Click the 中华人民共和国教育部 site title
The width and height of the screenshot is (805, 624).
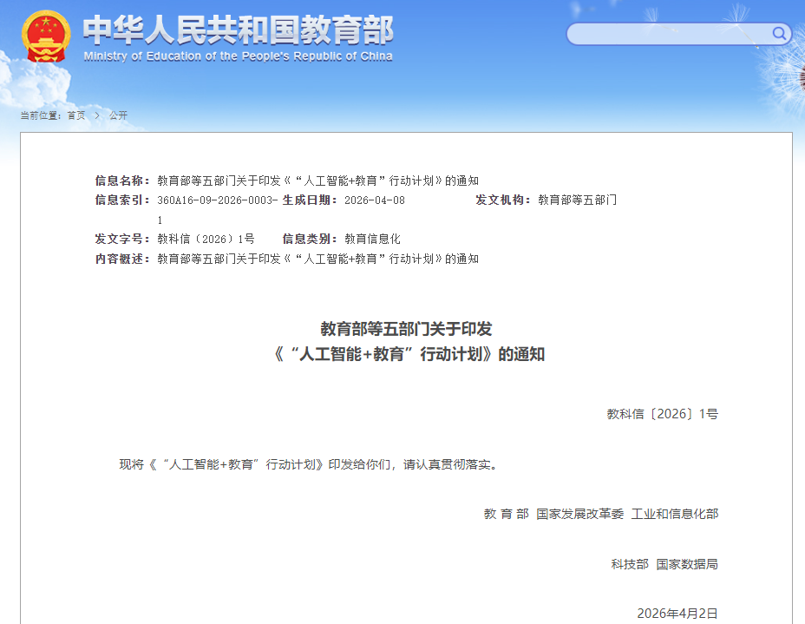[239, 30]
